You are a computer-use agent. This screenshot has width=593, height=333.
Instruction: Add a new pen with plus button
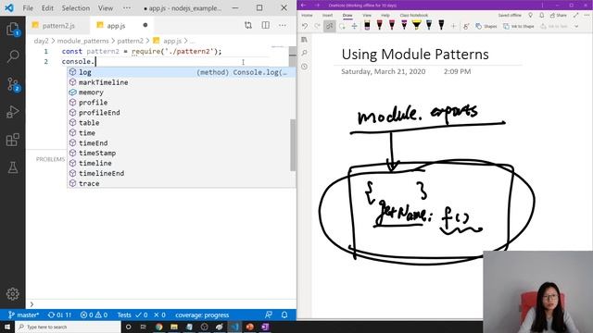(453, 26)
